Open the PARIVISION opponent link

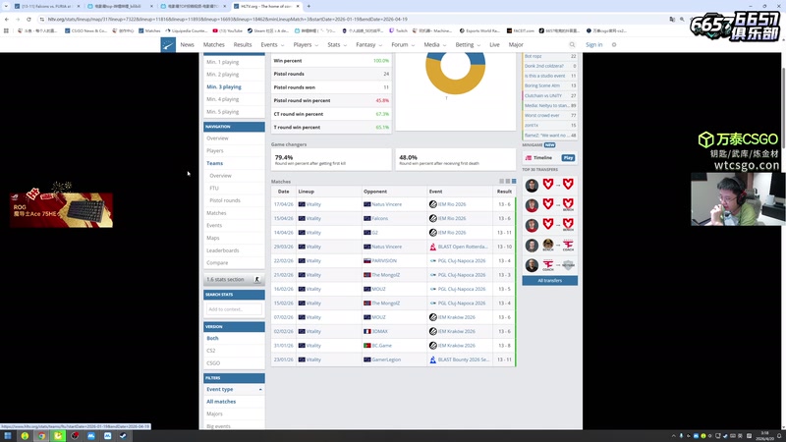384,261
